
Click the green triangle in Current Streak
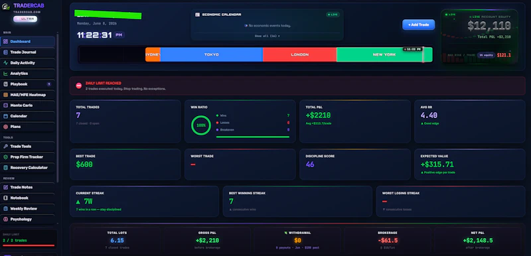[x=78, y=202]
